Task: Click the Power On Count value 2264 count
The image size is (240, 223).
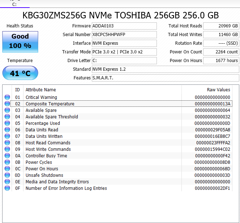Action: [x=221, y=52]
